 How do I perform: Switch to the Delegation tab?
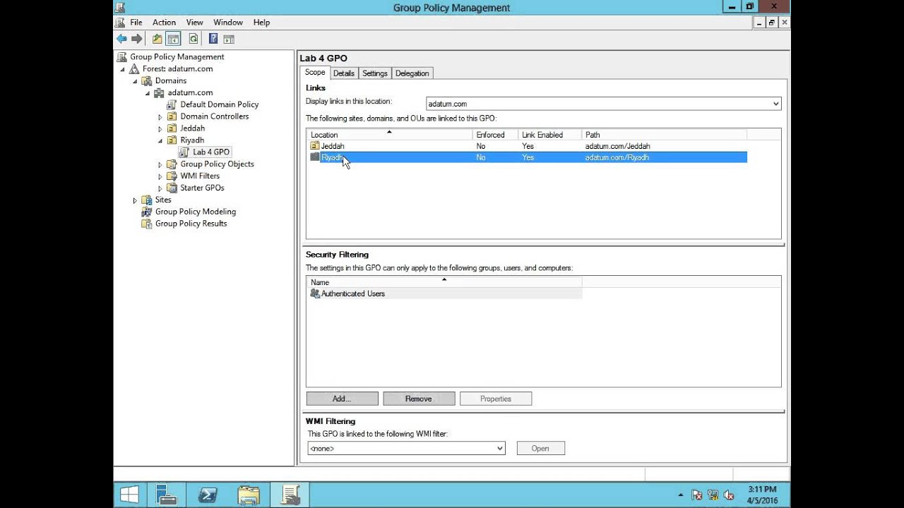pyautogui.click(x=412, y=73)
